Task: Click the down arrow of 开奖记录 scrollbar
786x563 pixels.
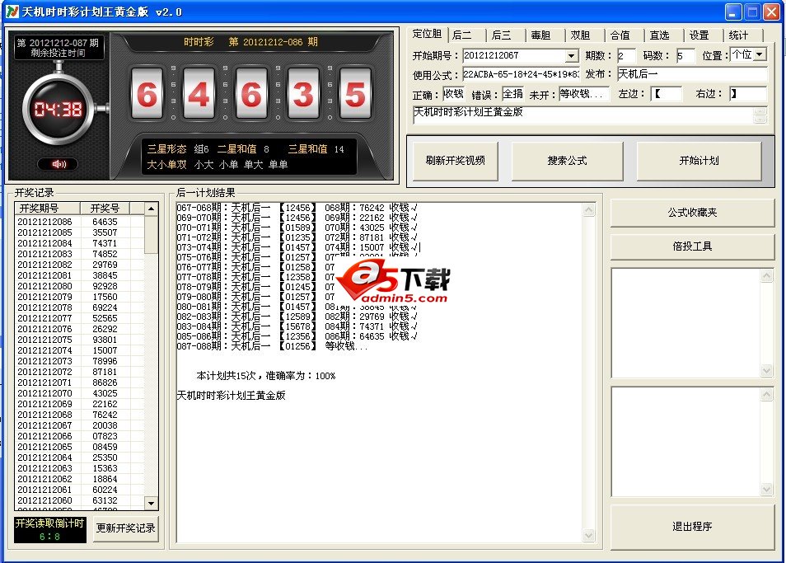Action: click(151, 502)
